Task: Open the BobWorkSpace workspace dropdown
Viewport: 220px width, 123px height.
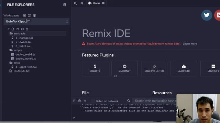Action: (x=36, y=22)
